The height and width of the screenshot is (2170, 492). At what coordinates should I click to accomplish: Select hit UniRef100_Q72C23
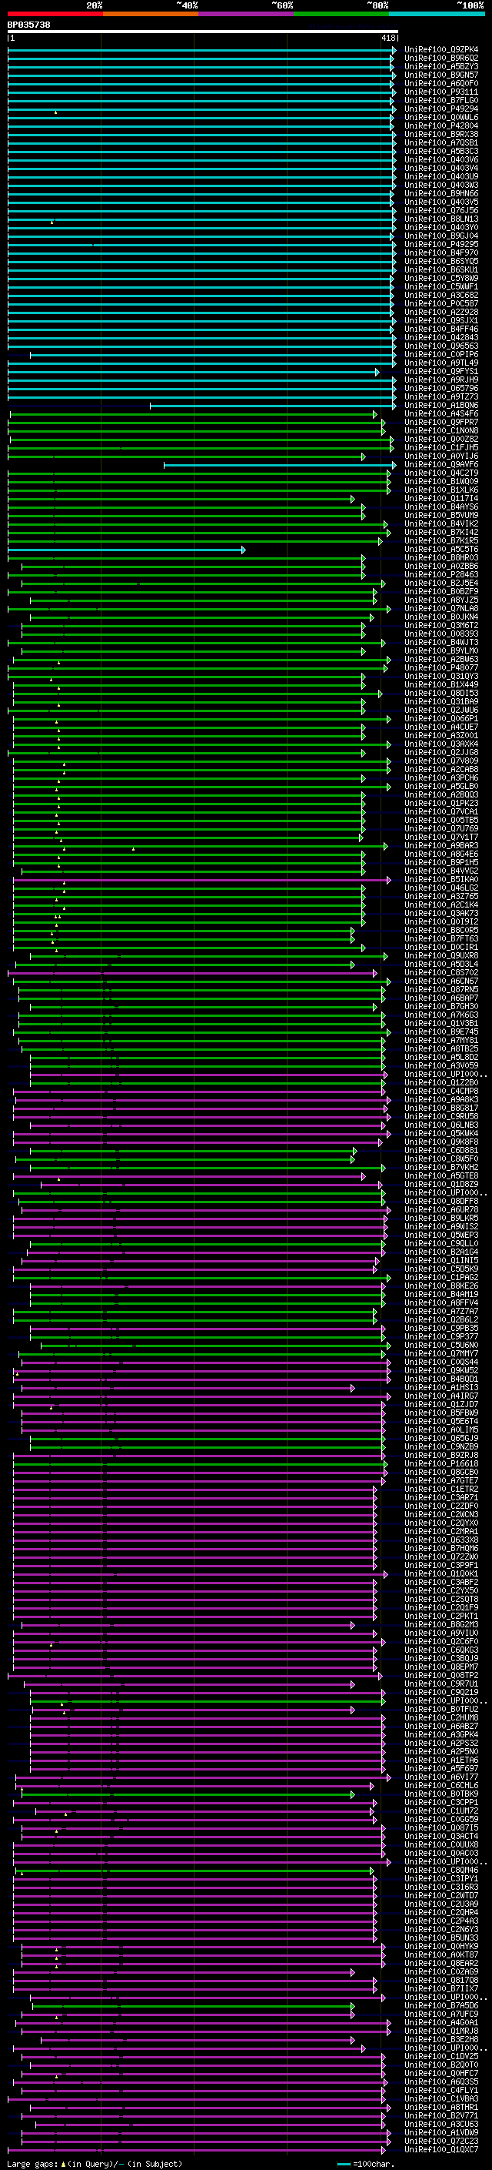coord(441,2142)
